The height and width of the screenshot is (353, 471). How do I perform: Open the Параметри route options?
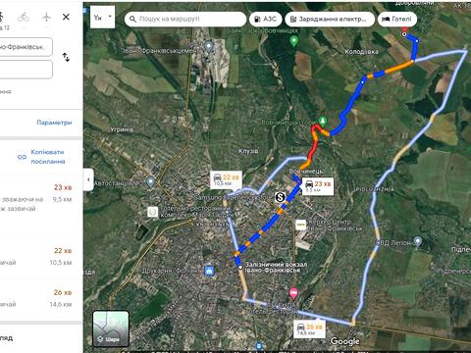pos(54,123)
